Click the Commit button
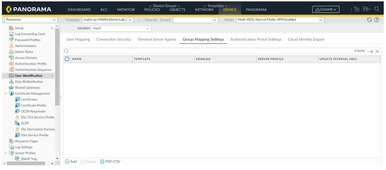 (326, 9)
